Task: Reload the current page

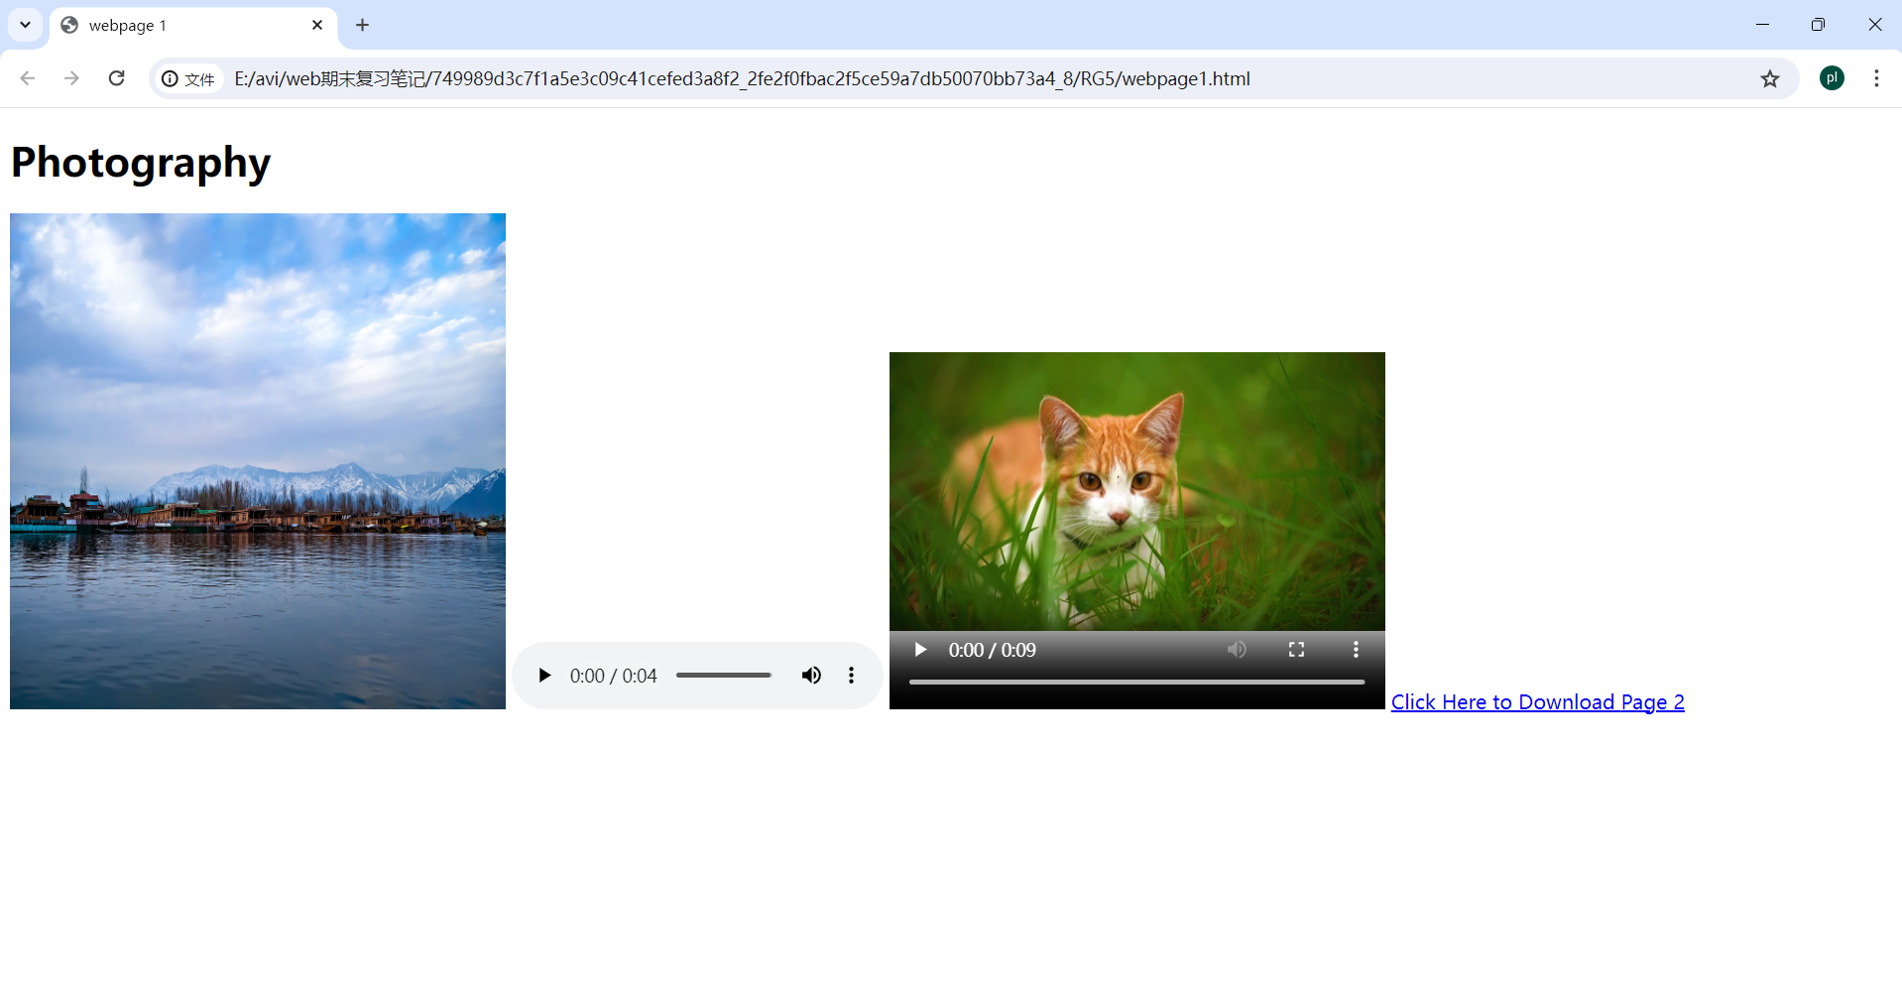Action: pyautogui.click(x=116, y=78)
